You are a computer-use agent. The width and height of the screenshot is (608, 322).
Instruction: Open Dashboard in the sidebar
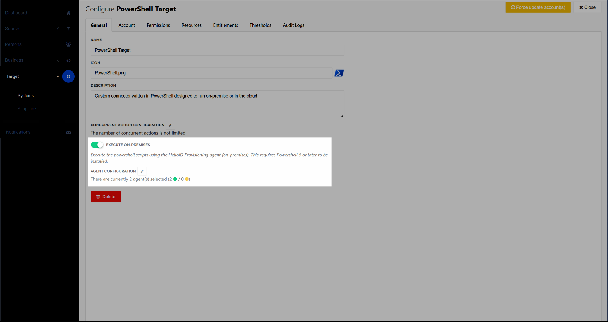pyautogui.click(x=16, y=13)
